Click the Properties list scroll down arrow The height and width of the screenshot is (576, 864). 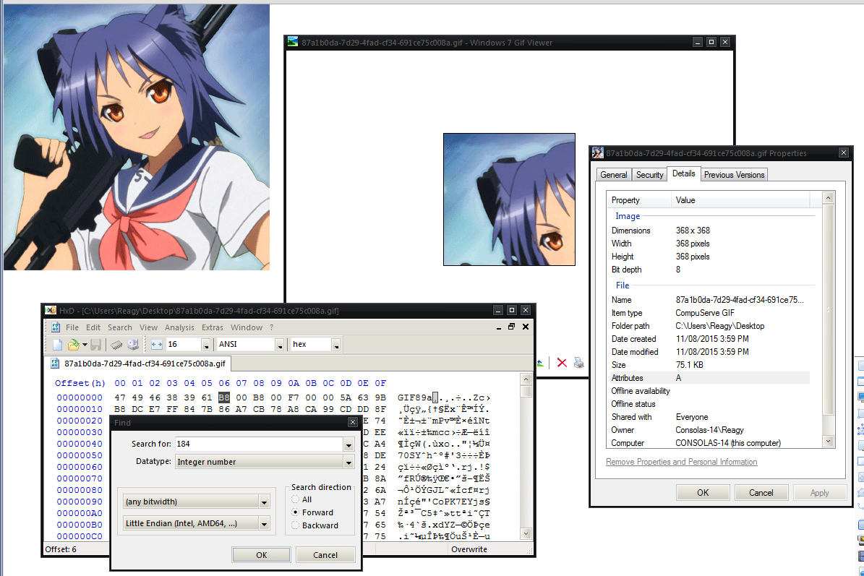pos(828,441)
